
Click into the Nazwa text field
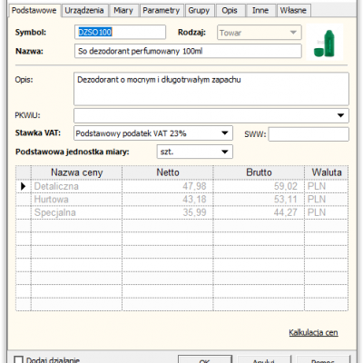[x=188, y=51]
